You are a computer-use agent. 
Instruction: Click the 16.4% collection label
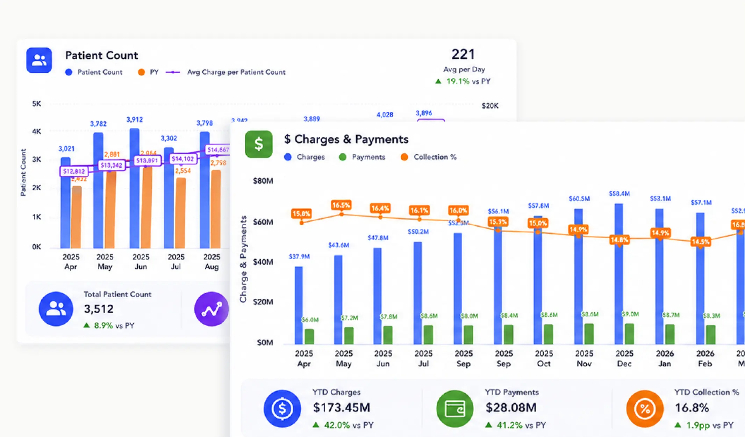(380, 209)
